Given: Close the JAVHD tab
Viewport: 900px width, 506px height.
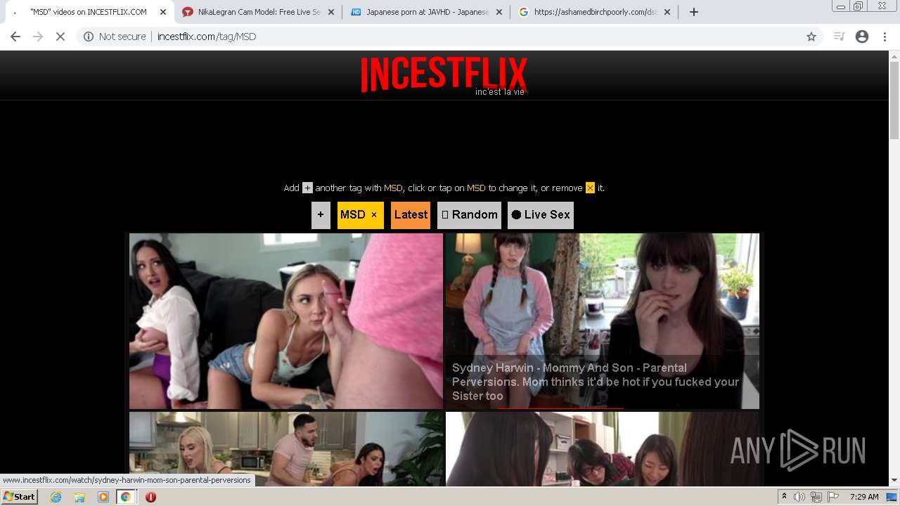Looking at the screenshot, I should click(x=499, y=12).
